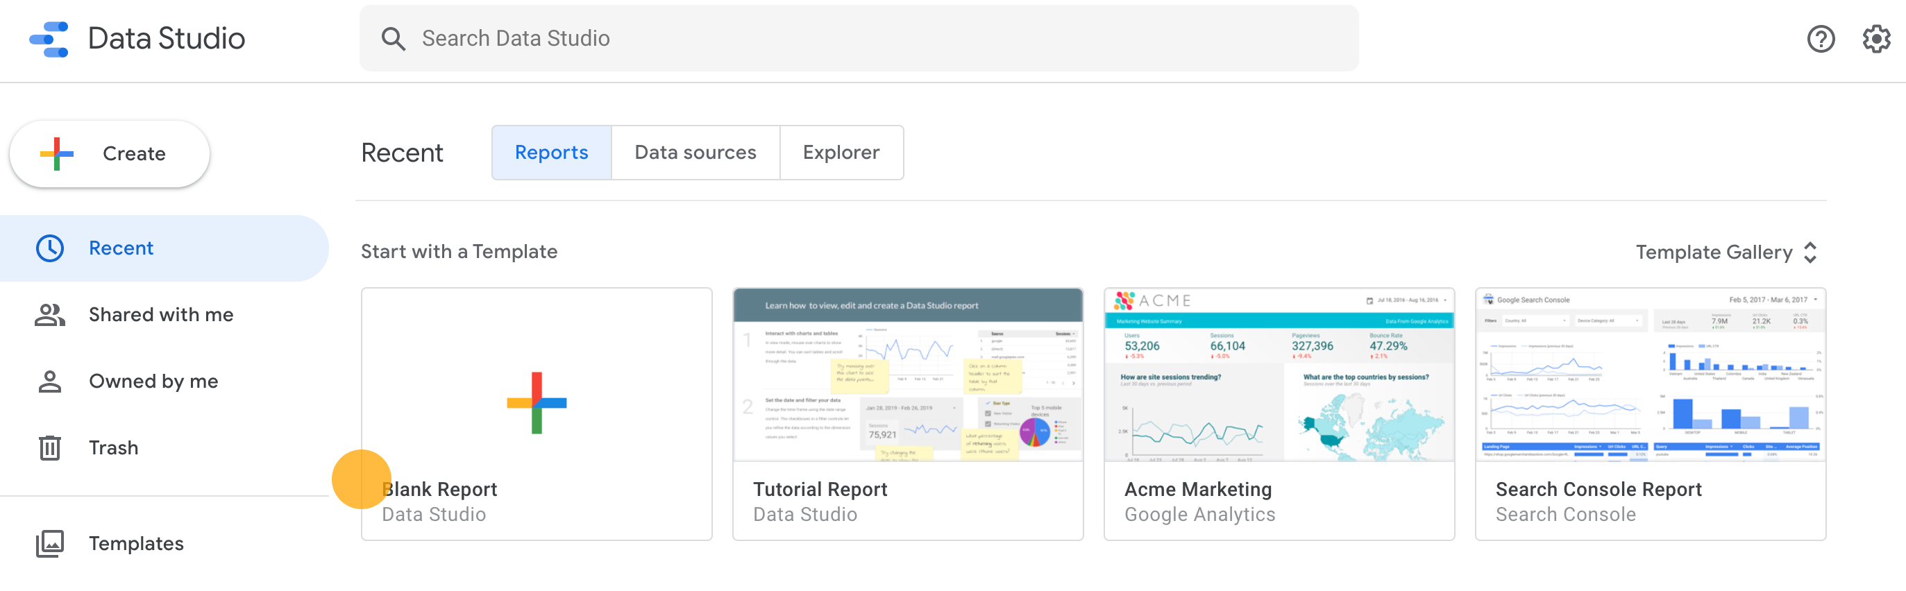This screenshot has width=1906, height=591.
Task: Open the help question mark icon
Action: tap(1820, 38)
